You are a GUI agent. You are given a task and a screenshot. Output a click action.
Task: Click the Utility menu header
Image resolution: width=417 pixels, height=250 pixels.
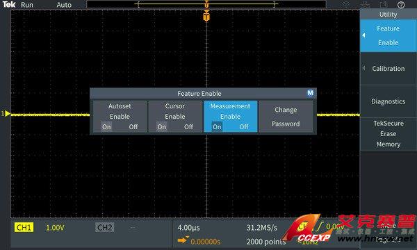click(388, 15)
